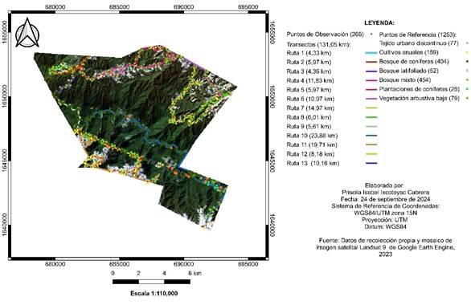This screenshot has height=305, width=471.
Task: Click the Vegetación arbustiva baja orange point symbol
Action: (x=467, y=99)
